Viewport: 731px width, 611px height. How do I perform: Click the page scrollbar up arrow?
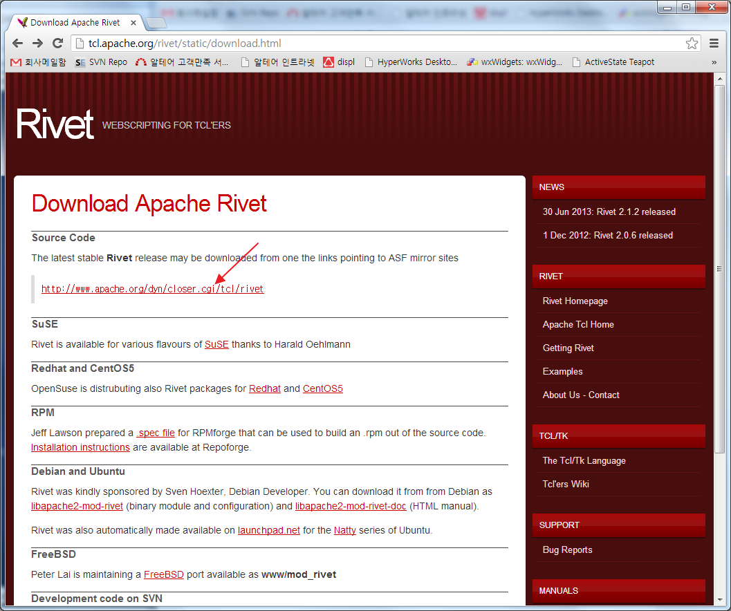720,79
